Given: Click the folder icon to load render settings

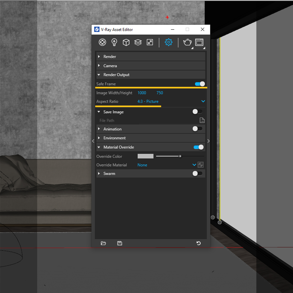Looking at the screenshot, I should click(103, 243).
